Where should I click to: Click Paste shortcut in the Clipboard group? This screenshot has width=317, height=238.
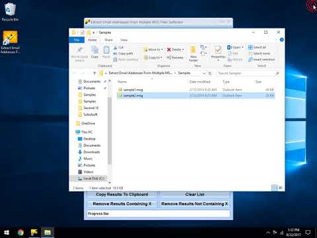pos(125,59)
